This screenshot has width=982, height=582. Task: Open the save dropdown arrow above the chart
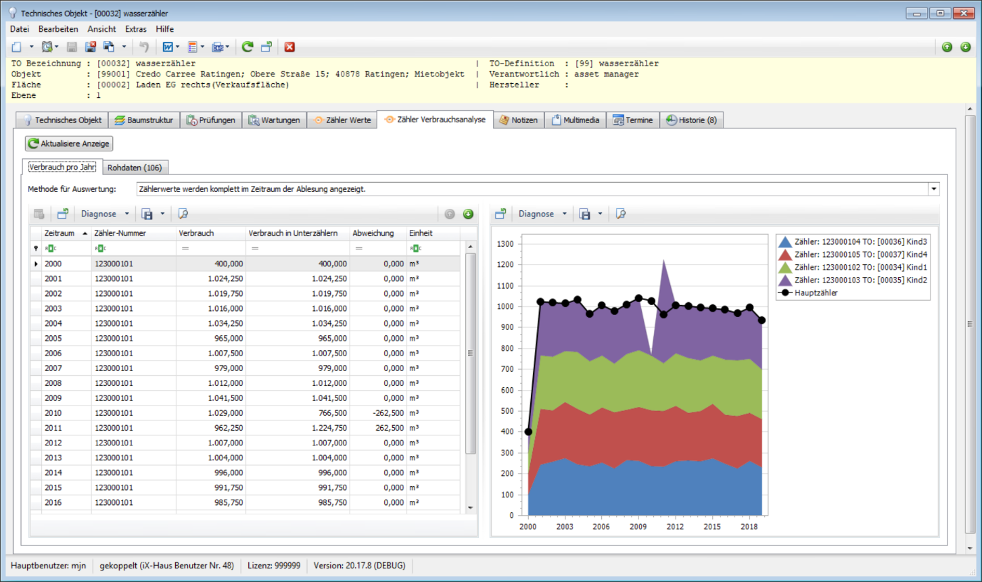600,214
